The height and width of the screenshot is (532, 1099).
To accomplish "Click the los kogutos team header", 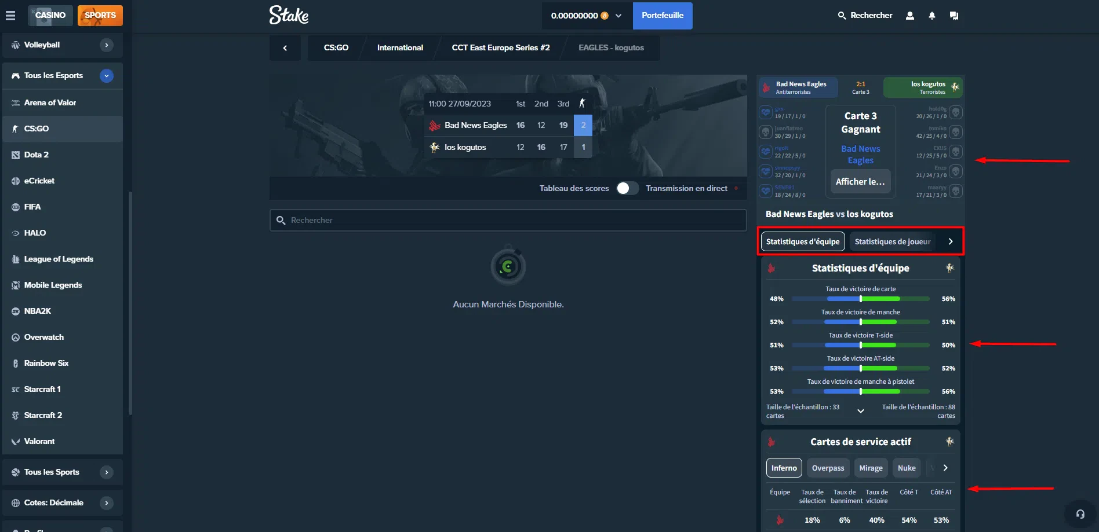I will coord(923,87).
